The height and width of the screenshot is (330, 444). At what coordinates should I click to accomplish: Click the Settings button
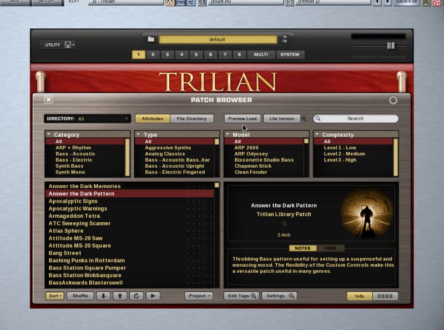279,296
